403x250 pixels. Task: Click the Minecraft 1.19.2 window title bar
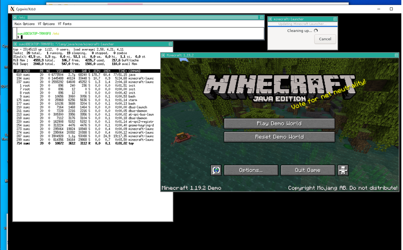pos(280,55)
